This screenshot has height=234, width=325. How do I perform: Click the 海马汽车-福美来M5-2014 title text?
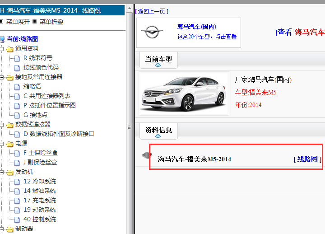click(x=195, y=159)
